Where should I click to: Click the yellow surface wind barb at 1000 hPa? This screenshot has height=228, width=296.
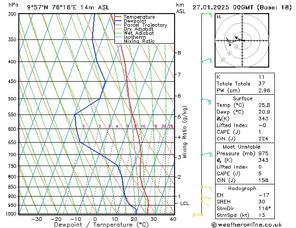[x=198, y=214]
